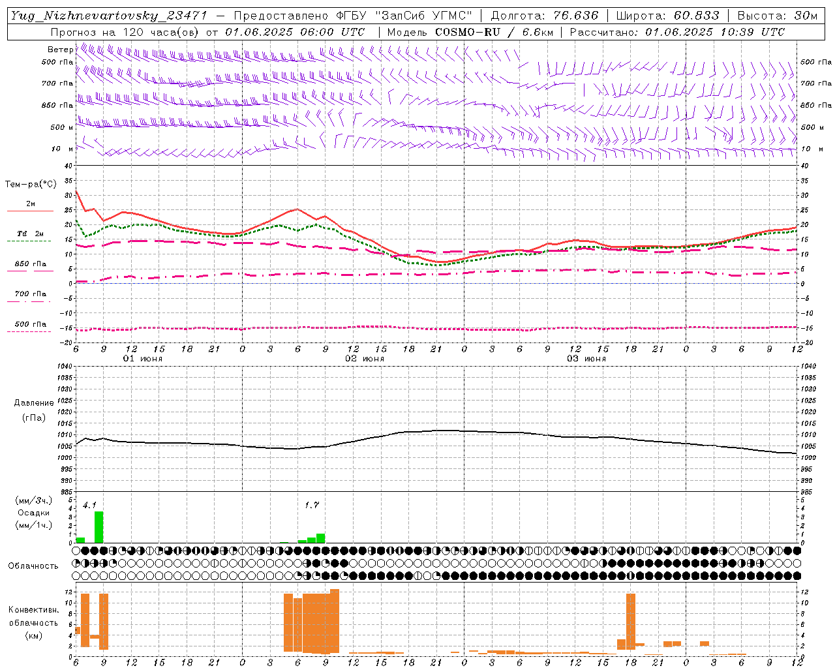This screenshot has height=668, width=835.
Task: Click the 850 гПа temperature legend label
Action: (30, 264)
